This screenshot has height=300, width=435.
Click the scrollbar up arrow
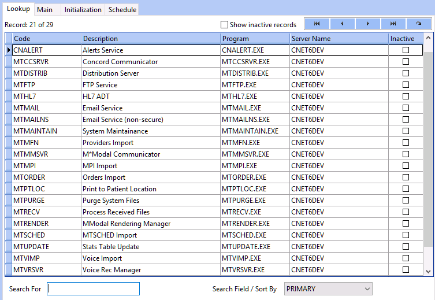click(x=428, y=38)
